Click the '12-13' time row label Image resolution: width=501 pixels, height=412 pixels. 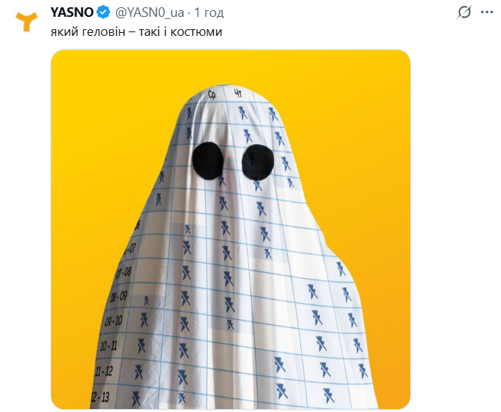(100, 397)
